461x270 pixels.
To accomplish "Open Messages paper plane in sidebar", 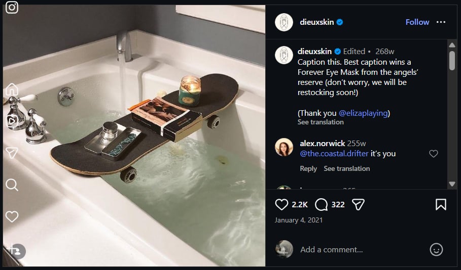I will click(12, 153).
